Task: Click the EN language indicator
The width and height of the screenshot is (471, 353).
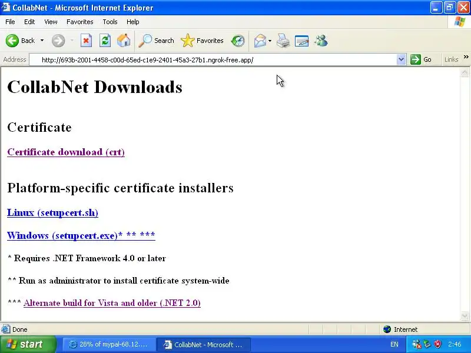Action: pos(394,344)
